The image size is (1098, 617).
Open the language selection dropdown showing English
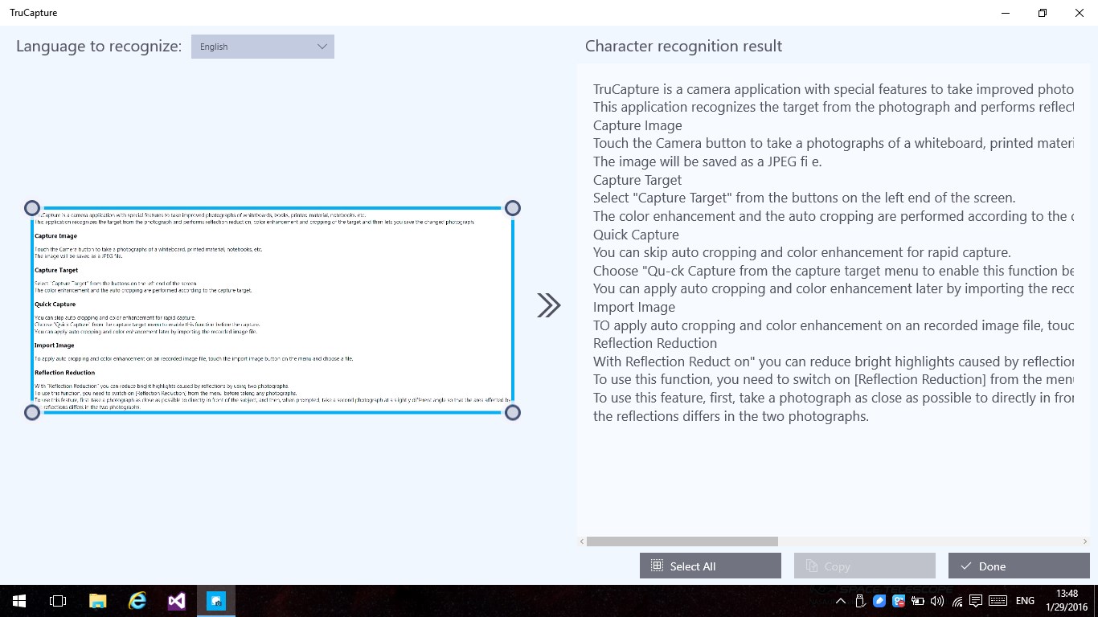tap(262, 47)
